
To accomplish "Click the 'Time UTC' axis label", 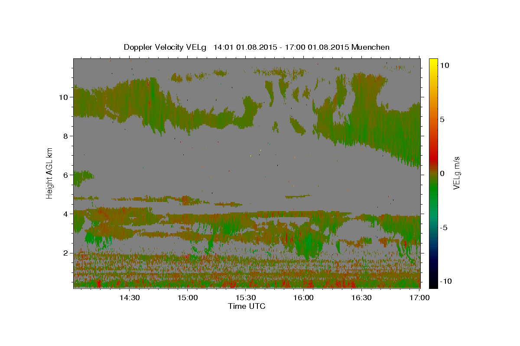I will pos(247,306).
